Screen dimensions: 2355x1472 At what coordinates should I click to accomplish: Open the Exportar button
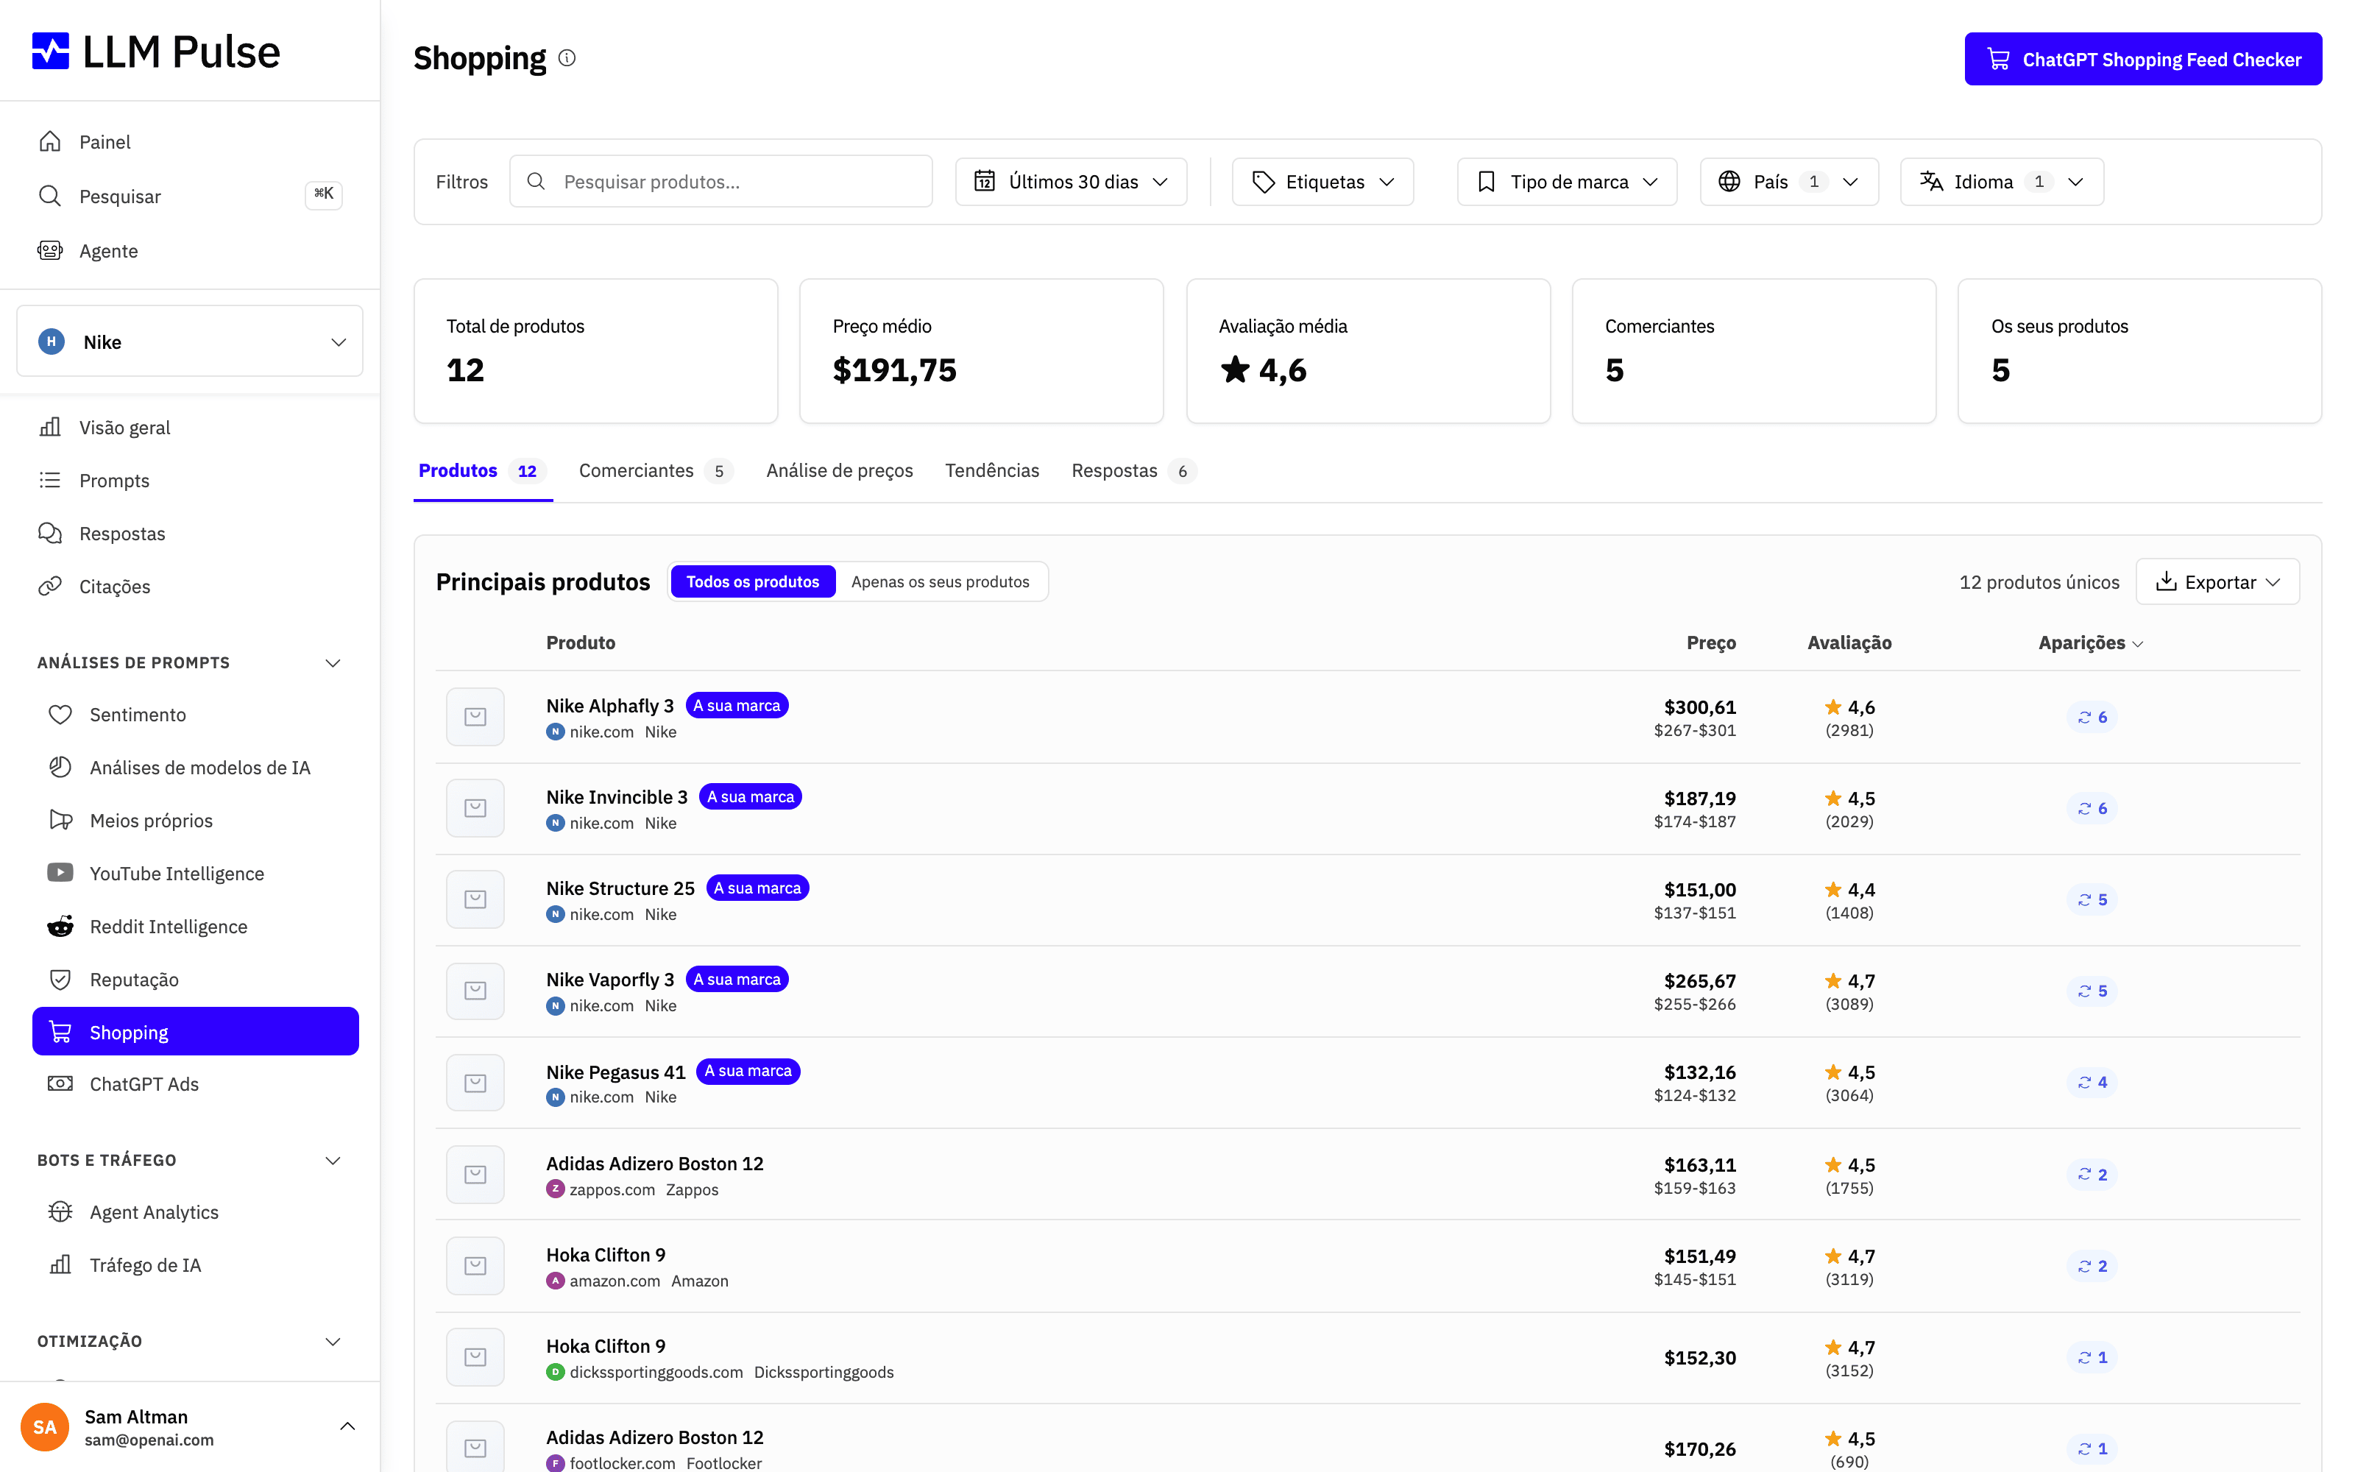[2218, 581]
